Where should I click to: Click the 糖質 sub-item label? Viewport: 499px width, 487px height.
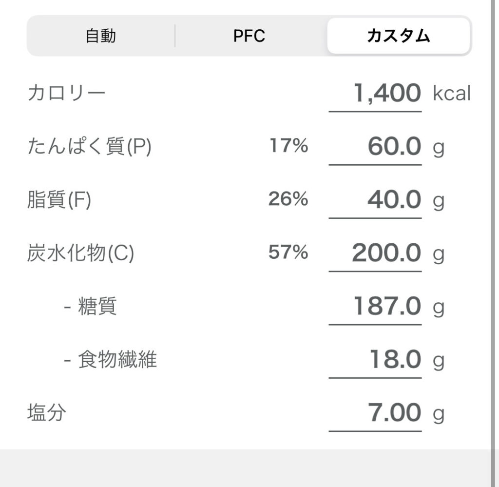97,307
